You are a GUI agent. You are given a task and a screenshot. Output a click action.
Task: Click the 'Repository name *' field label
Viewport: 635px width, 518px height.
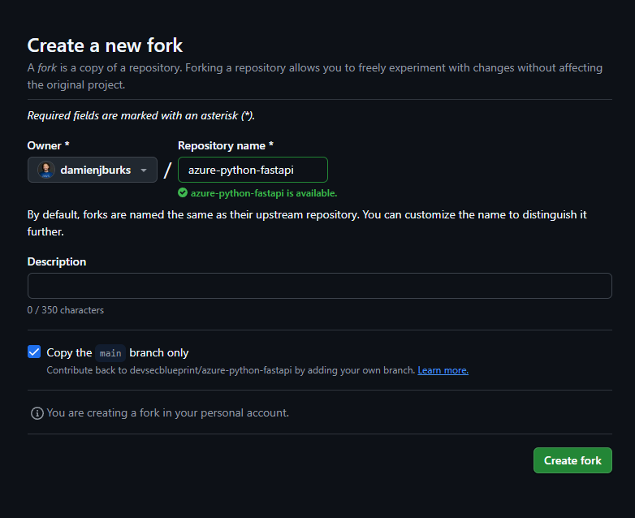[226, 145]
